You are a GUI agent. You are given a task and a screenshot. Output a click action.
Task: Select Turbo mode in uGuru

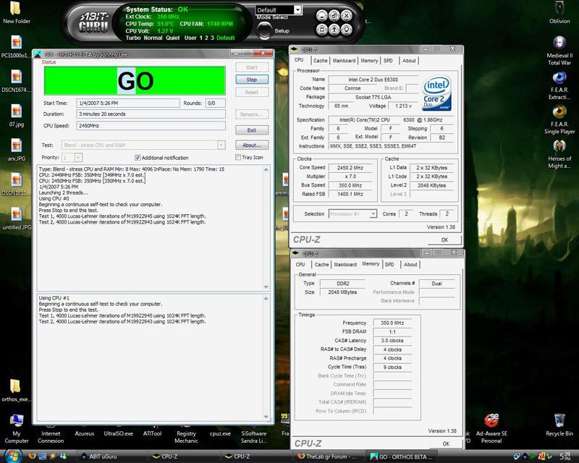click(x=133, y=38)
